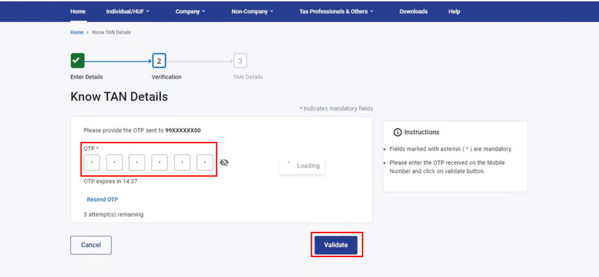Click the Resend OTP link
This screenshot has width=599, height=277.
pos(102,199)
